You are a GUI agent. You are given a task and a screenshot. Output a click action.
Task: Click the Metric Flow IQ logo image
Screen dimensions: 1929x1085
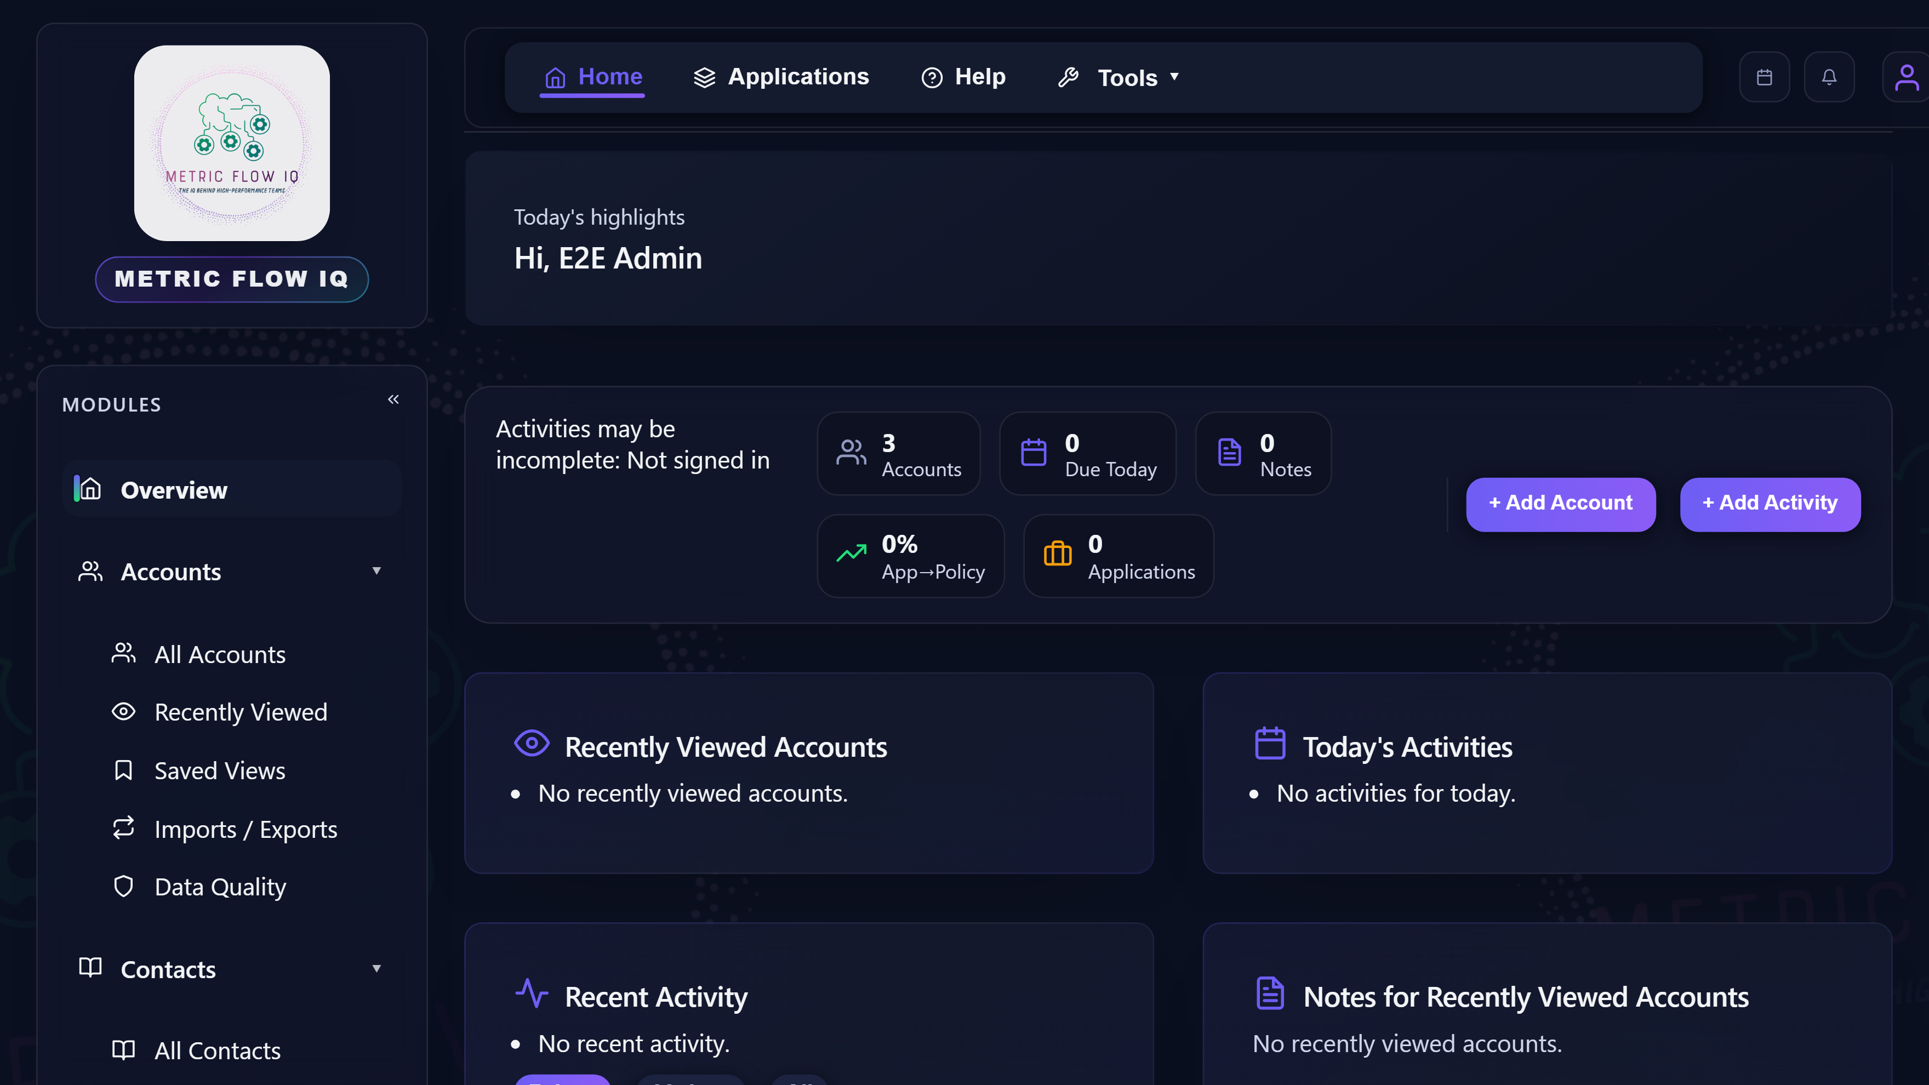[x=231, y=143]
